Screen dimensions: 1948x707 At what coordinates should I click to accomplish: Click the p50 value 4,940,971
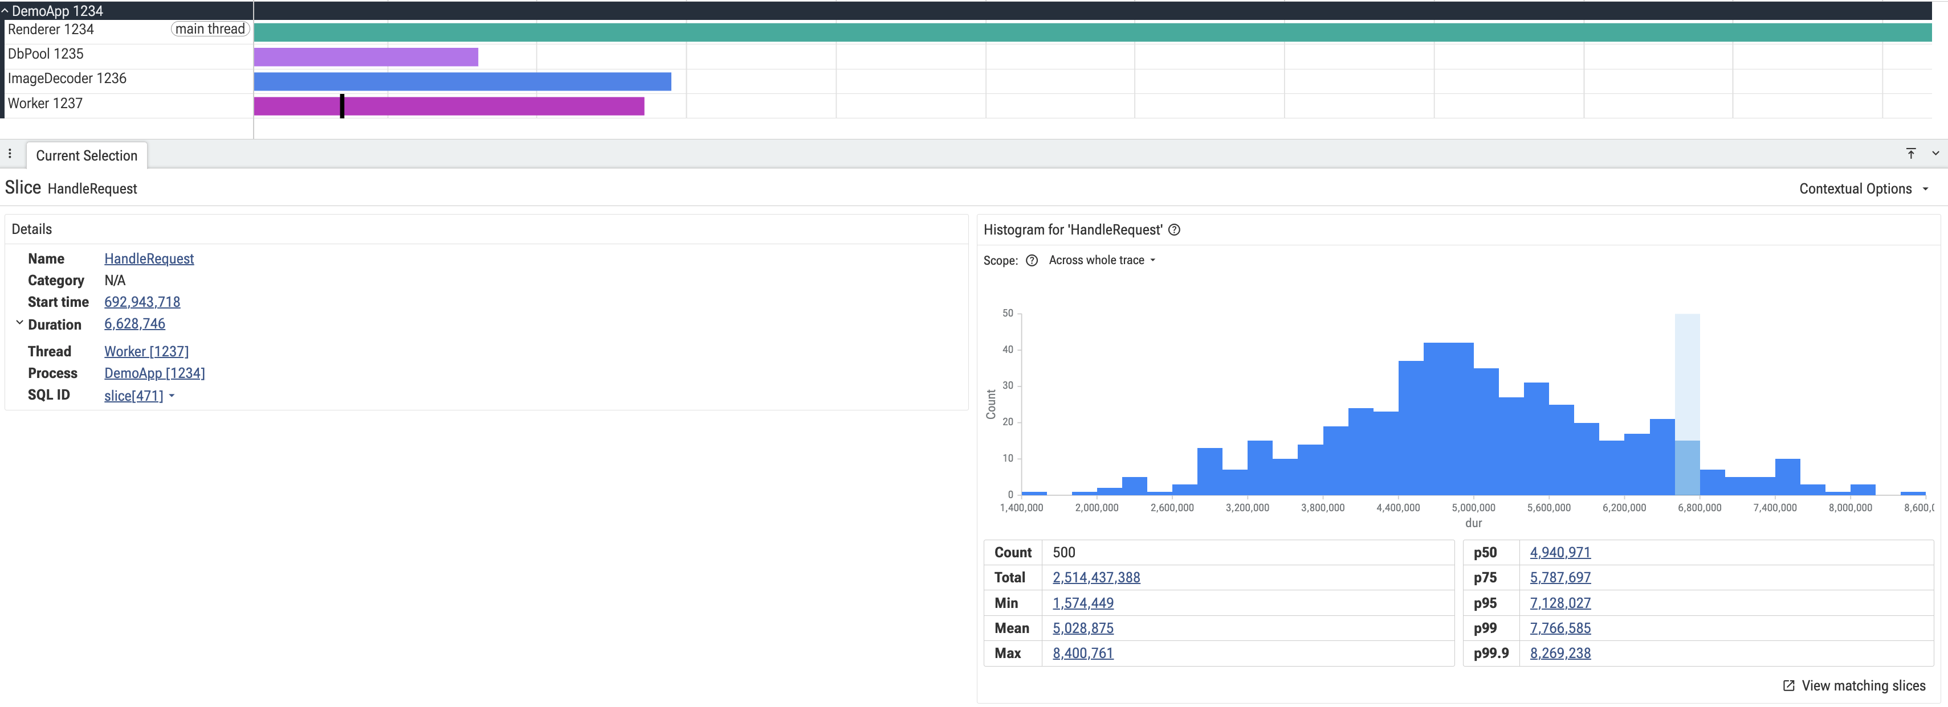tap(1560, 553)
